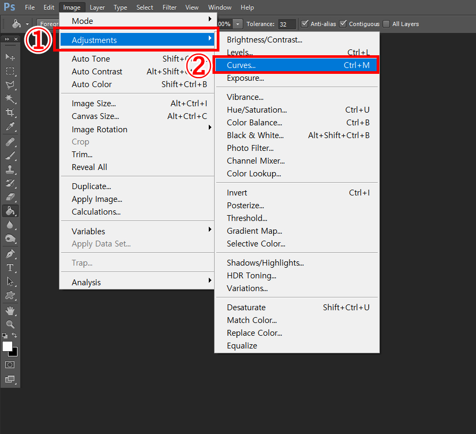476x434 pixels.
Task: Select the Zoom tool
Action: coord(10,325)
